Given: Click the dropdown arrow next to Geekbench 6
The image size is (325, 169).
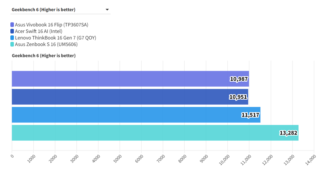Looking at the screenshot, I should pyautogui.click(x=107, y=10).
